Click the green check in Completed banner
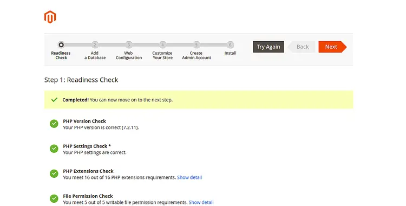Image resolution: width=406 pixels, height=206 pixels. pyautogui.click(x=54, y=100)
